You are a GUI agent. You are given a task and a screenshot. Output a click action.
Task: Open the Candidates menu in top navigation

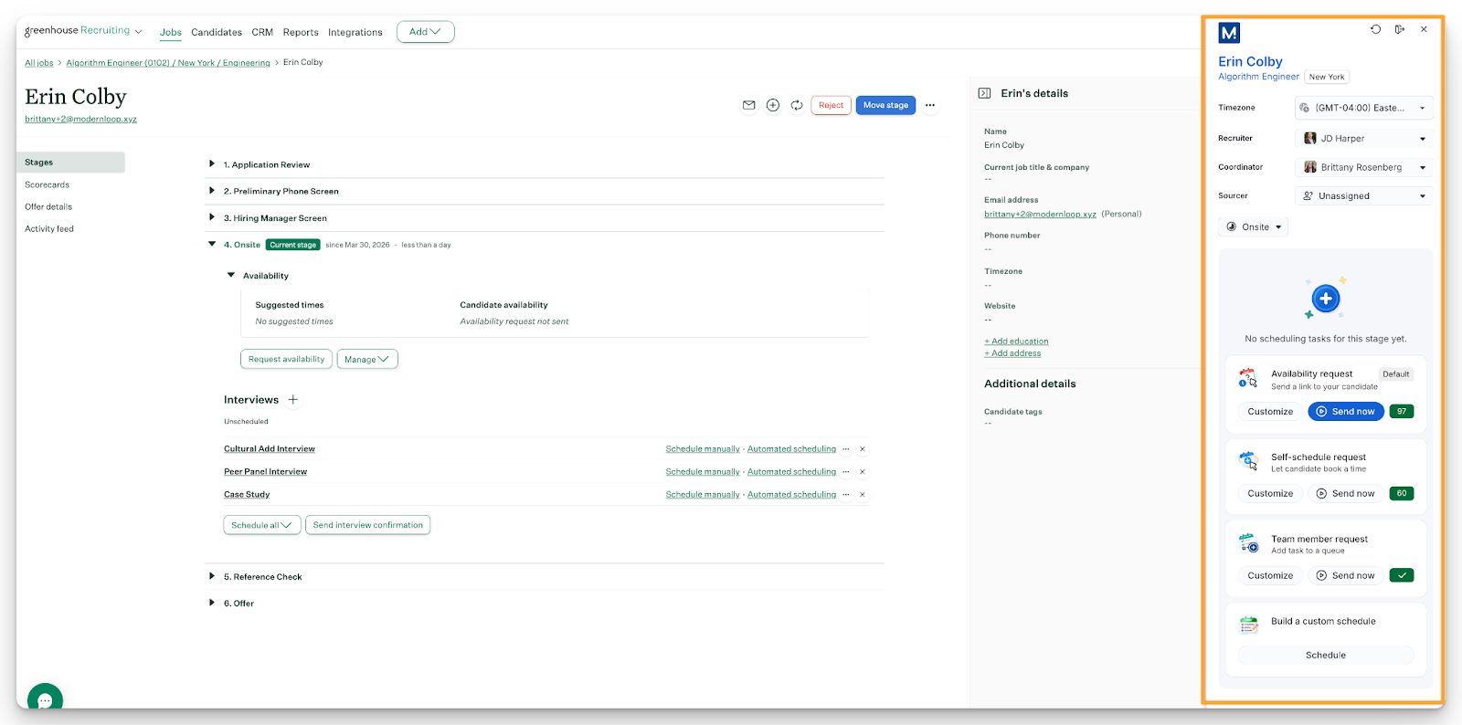[x=217, y=32]
